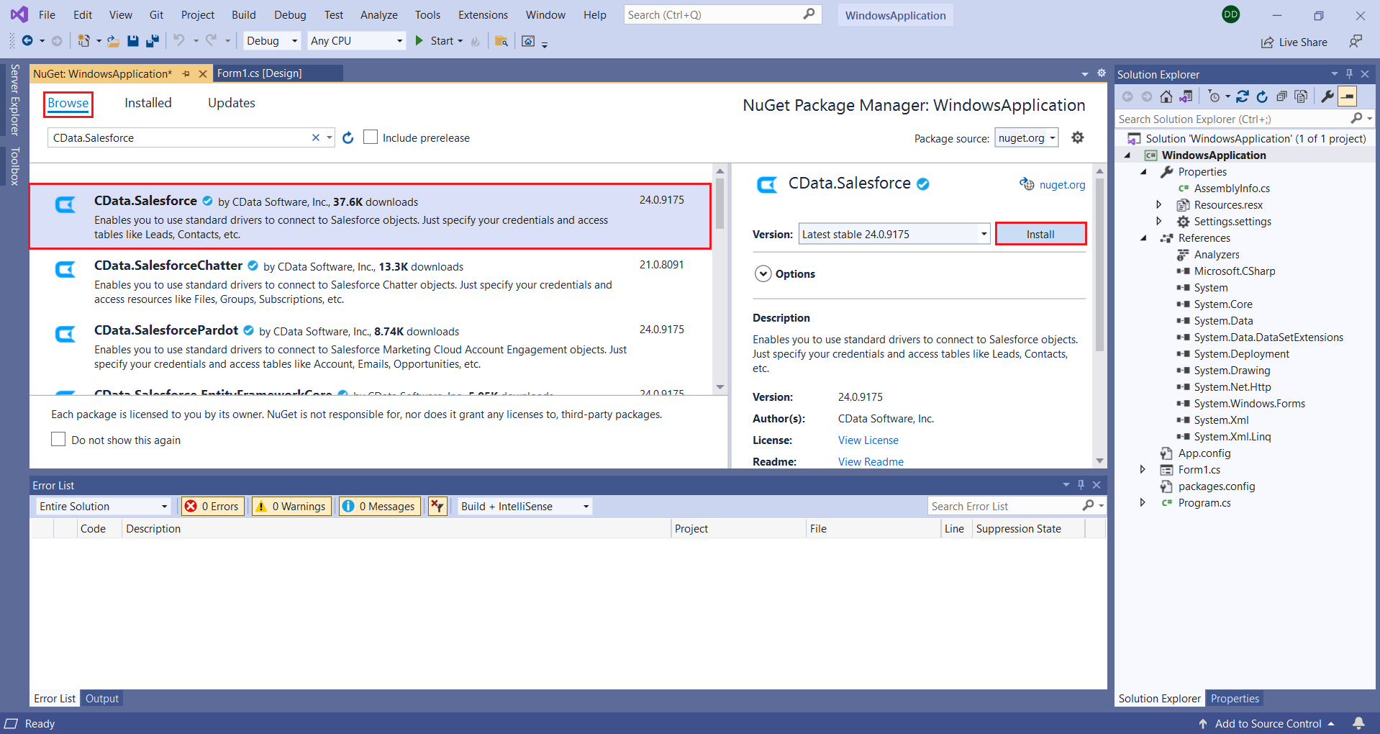Screen dimensions: 1380x734
Task: Click the Save All toolbar icon
Action: click(x=153, y=41)
